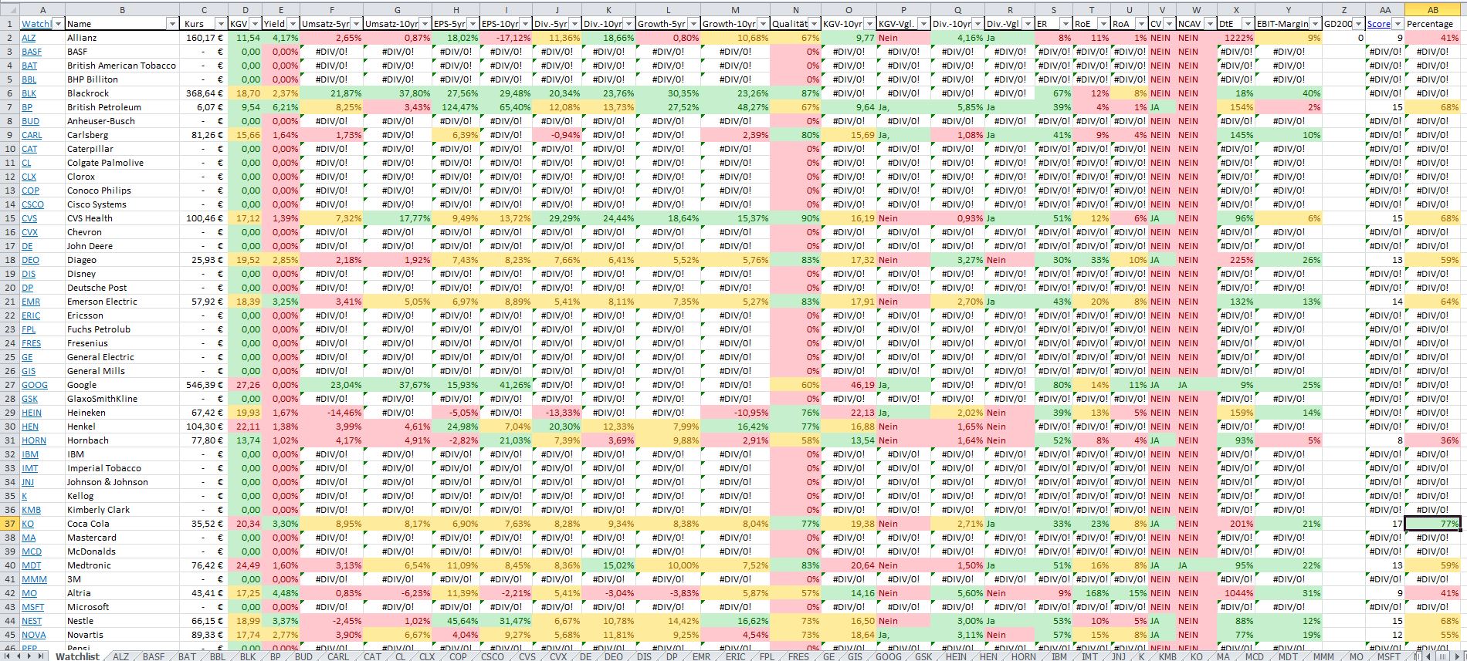
Task: Open the MMM sheet tab
Action: pos(1323,656)
